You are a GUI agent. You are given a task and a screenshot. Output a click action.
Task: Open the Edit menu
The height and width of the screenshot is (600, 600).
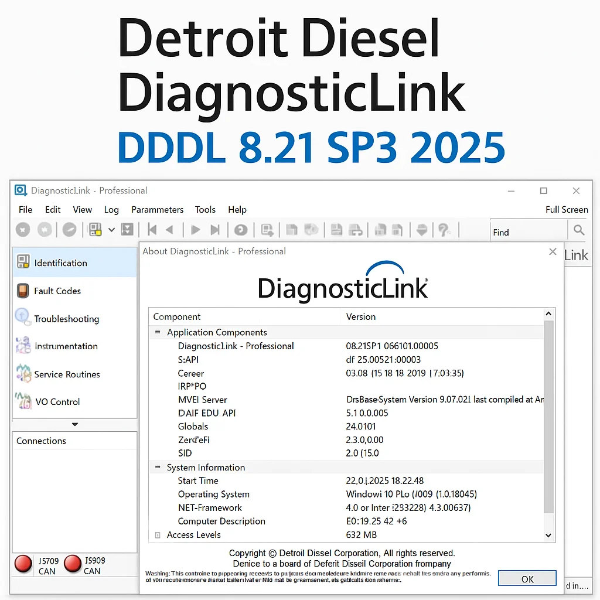tap(53, 210)
